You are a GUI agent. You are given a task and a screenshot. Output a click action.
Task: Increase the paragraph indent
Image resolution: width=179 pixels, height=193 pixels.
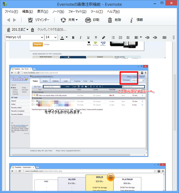tap(155, 37)
